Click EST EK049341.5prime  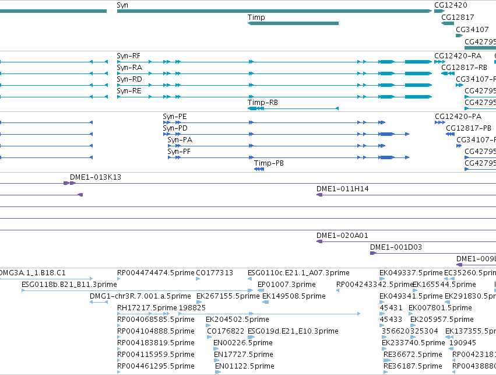[x=411, y=296]
